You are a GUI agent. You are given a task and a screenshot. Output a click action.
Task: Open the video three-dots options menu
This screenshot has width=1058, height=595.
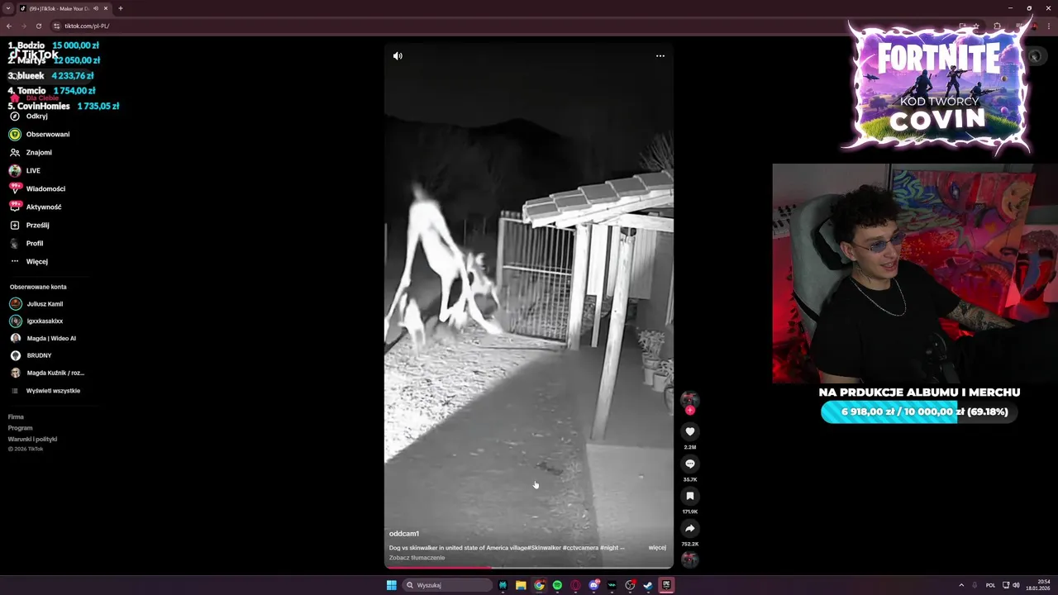coord(660,56)
